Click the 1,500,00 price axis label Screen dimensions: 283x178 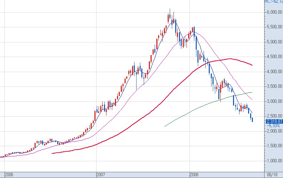click(x=274, y=146)
